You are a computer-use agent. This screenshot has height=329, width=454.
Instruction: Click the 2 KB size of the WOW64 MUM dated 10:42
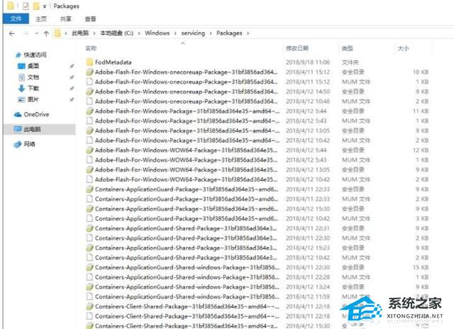coord(422,179)
